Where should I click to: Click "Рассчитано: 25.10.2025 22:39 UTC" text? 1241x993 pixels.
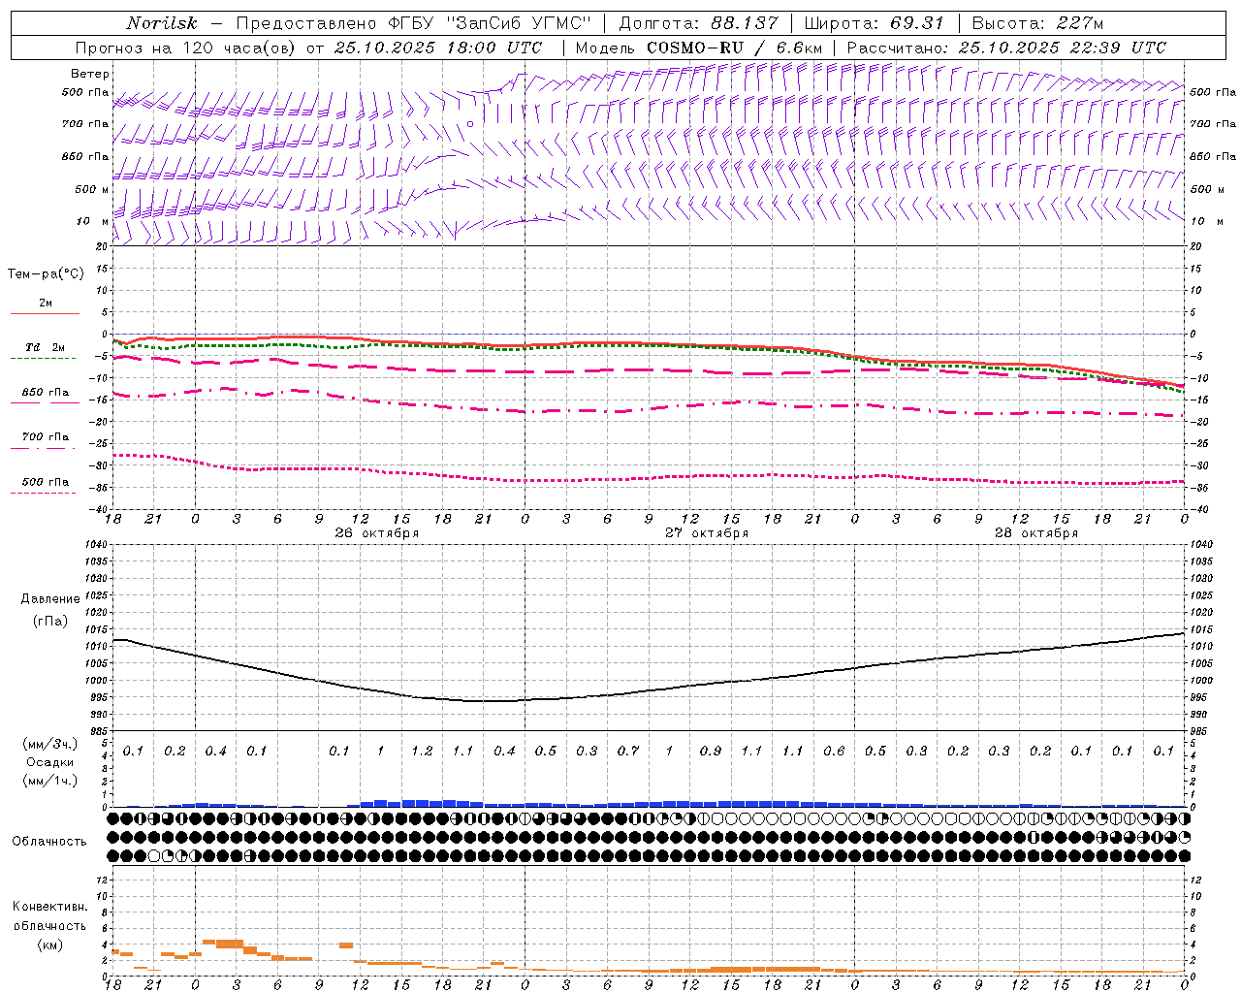point(1006,48)
